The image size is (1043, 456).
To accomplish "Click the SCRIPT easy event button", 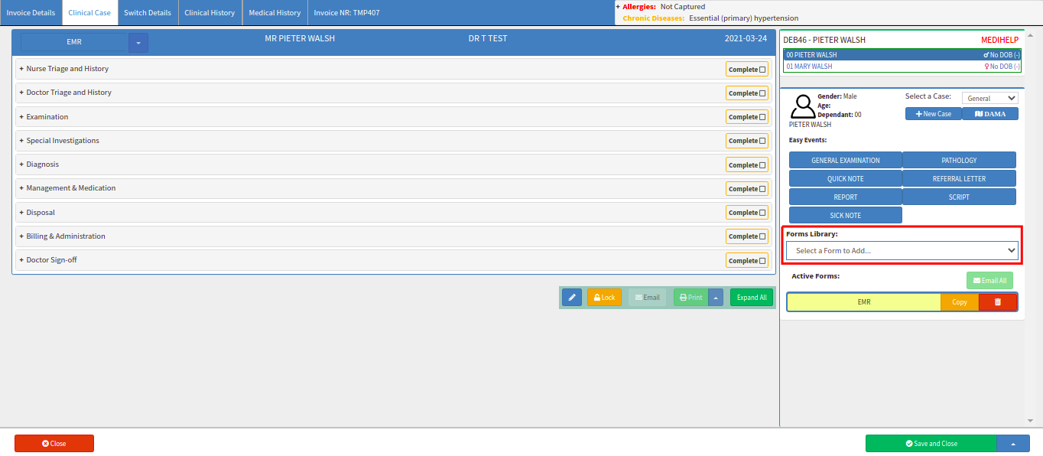I will click(x=960, y=197).
